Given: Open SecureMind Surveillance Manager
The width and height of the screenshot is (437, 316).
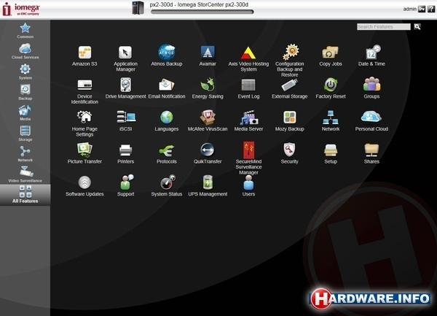Looking at the screenshot, I should pos(248,158).
